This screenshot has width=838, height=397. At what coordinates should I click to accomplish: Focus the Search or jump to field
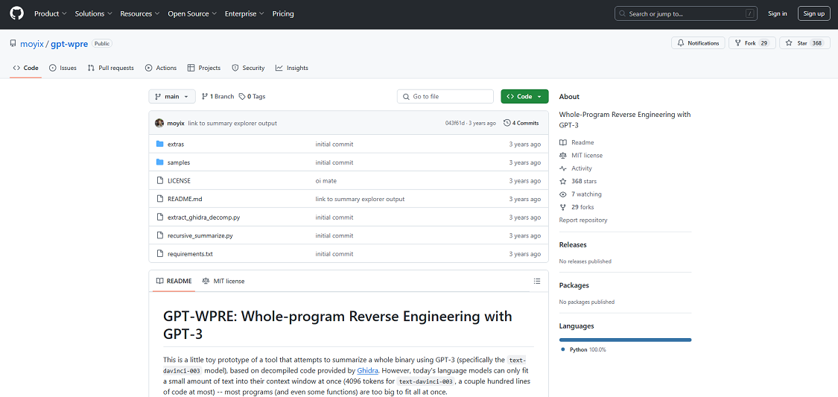tap(687, 14)
